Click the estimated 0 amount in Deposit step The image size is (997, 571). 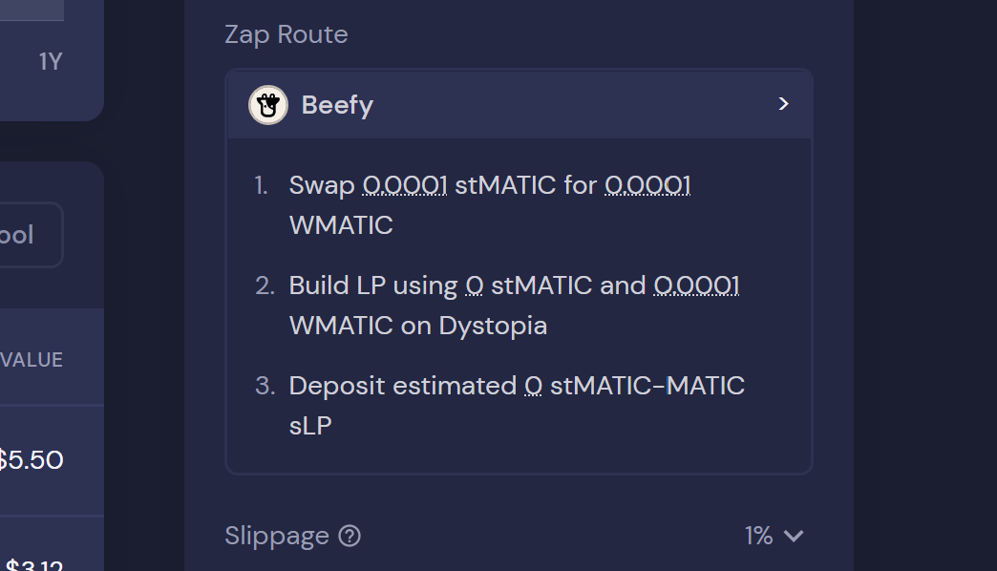pyautogui.click(x=534, y=386)
